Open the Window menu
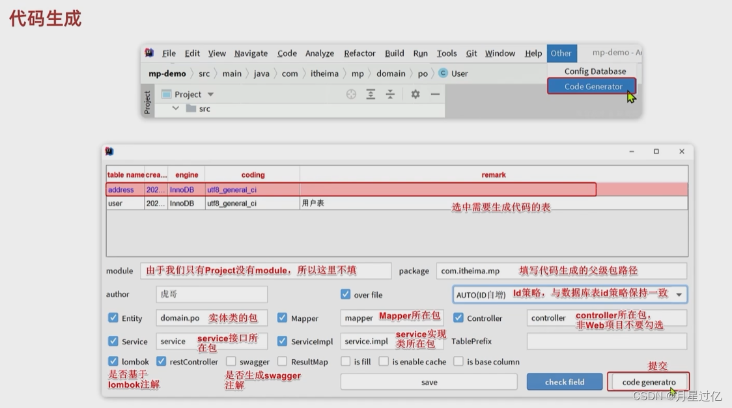The image size is (732, 408). coord(500,53)
